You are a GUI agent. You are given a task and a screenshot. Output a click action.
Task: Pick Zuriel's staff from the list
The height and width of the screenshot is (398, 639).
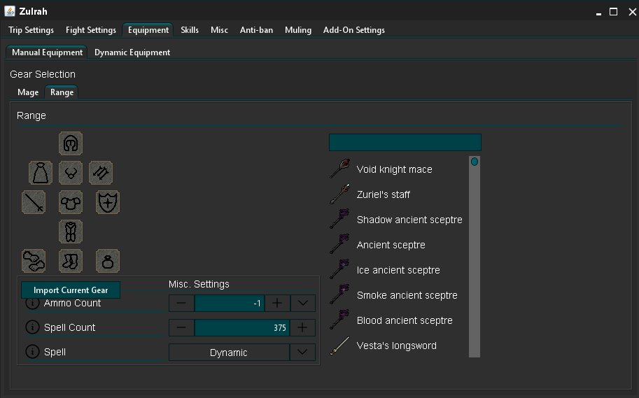[x=383, y=194]
